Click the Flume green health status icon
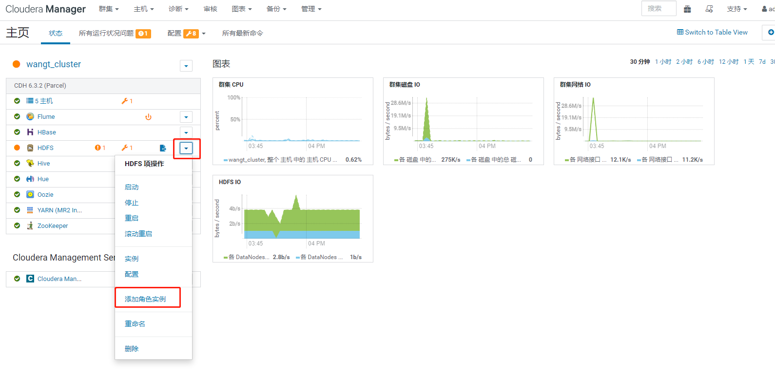The width and height of the screenshot is (775, 375). pos(17,117)
